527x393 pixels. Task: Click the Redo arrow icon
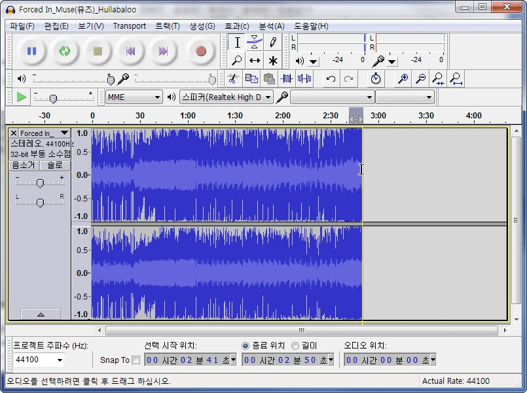click(348, 79)
